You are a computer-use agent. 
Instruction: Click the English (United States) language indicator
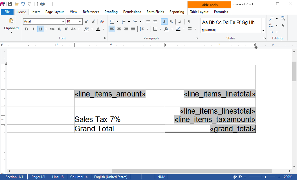[111, 177]
